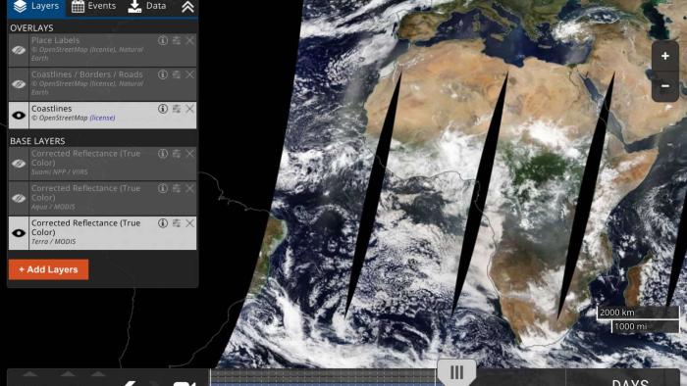This screenshot has height=386, width=687.
Task: Open info for Place Labels layer
Action: (x=163, y=40)
